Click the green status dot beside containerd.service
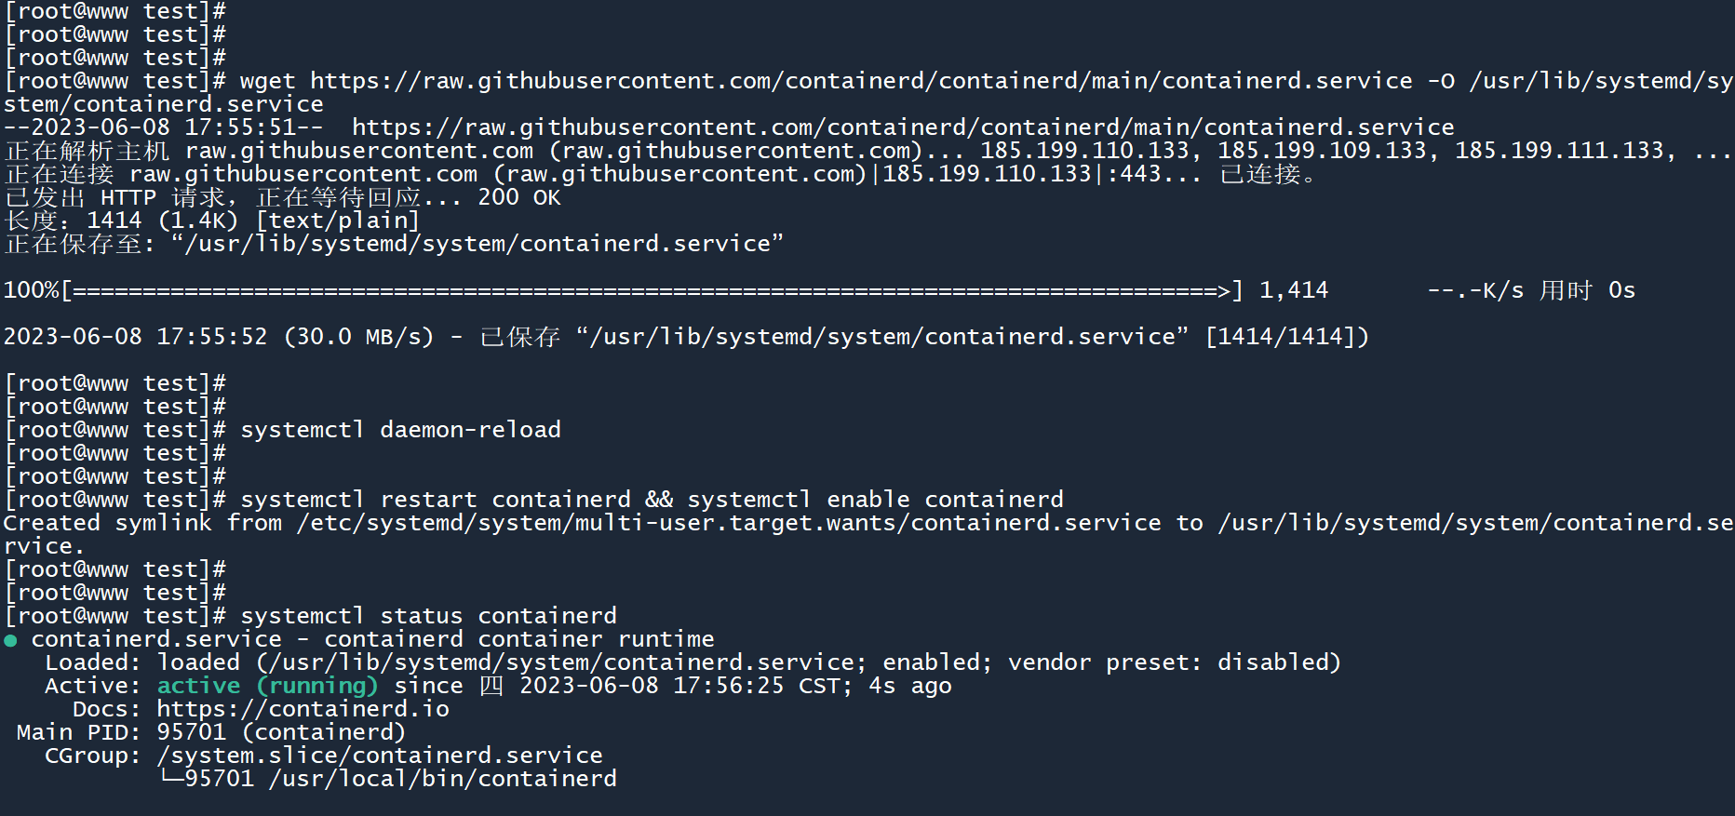Viewport: 1735px width, 816px height. [x=10, y=640]
